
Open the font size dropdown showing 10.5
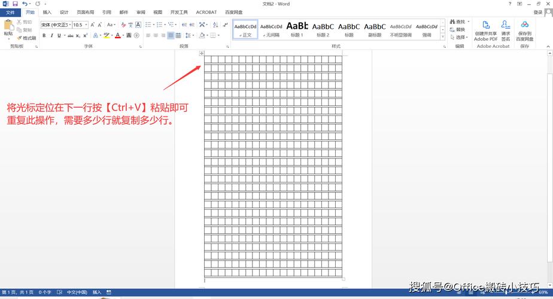pos(86,25)
